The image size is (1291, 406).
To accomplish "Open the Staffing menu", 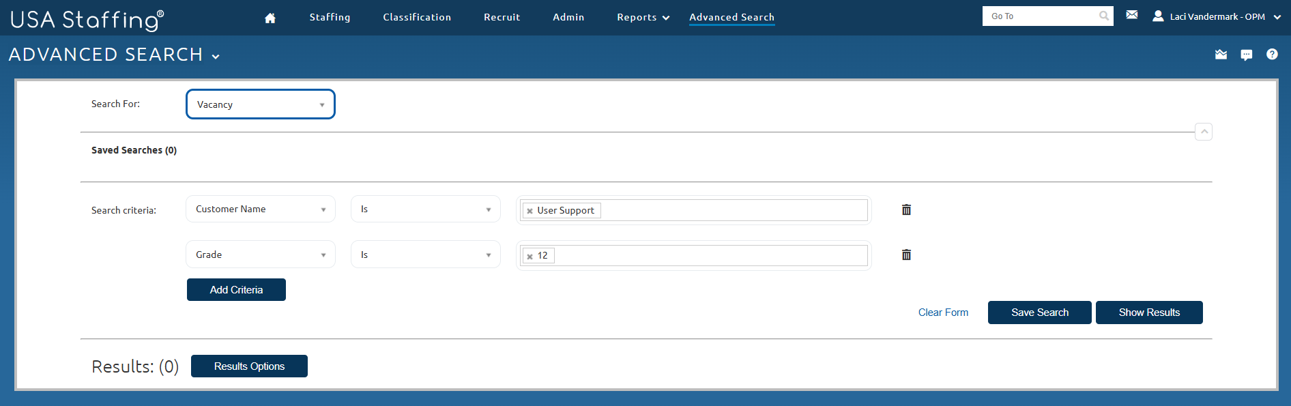I will [x=330, y=17].
